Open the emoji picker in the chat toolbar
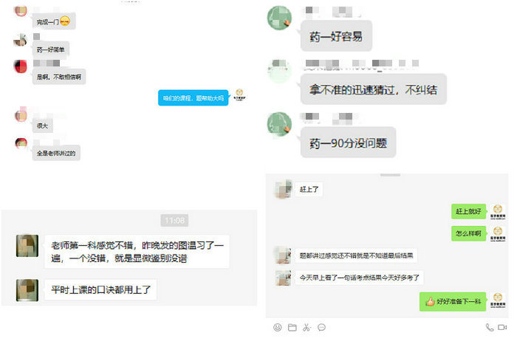This screenshot has height=344, width=517. point(277,327)
